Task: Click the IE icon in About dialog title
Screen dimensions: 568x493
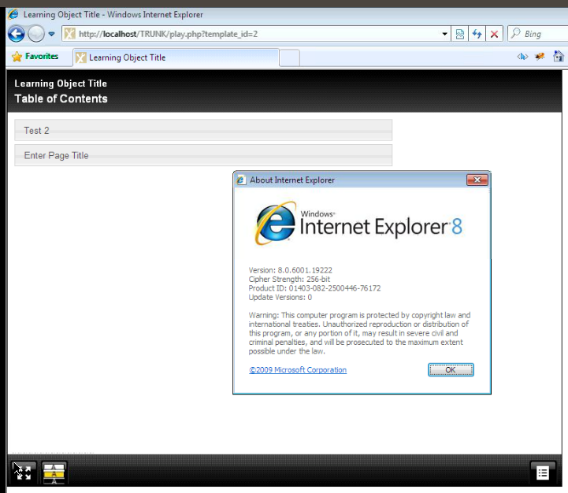Action: coord(241,180)
